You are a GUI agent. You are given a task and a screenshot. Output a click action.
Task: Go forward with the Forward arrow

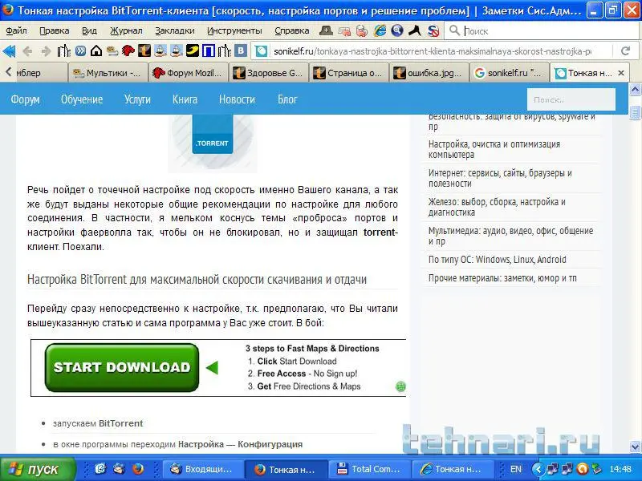[x=46, y=51]
